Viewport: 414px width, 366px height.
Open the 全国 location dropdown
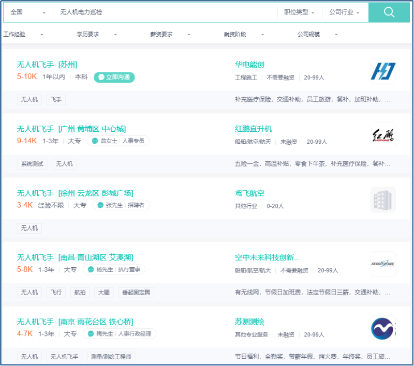click(28, 12)
